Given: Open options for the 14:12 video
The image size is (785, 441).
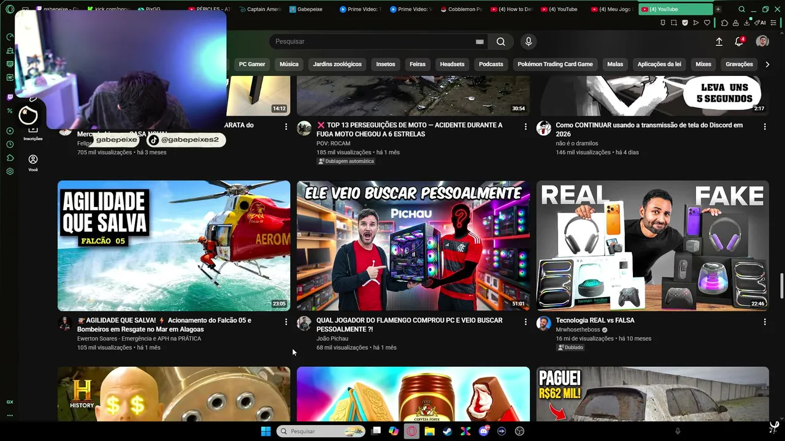Looking at the screenshot, I should click(x=286, y=126).
